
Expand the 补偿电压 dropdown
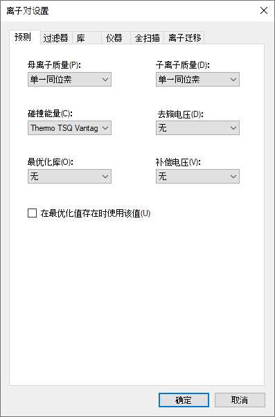tap(197, 177)
